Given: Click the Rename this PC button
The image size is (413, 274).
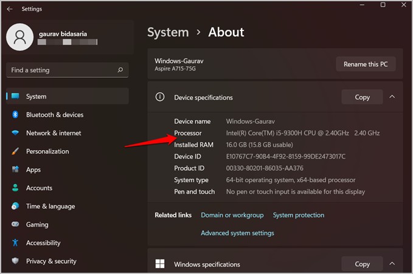Looking at the screenshot, I should tap(366, 64).
